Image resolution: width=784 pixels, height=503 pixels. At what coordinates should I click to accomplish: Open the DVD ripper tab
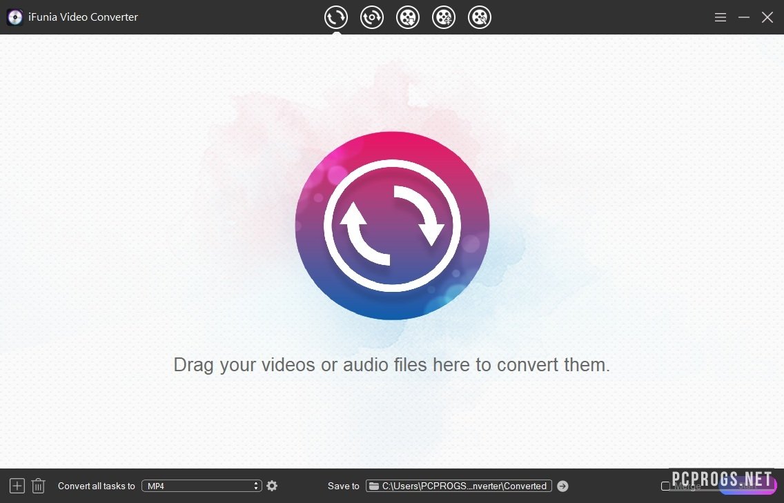point(372,17)
